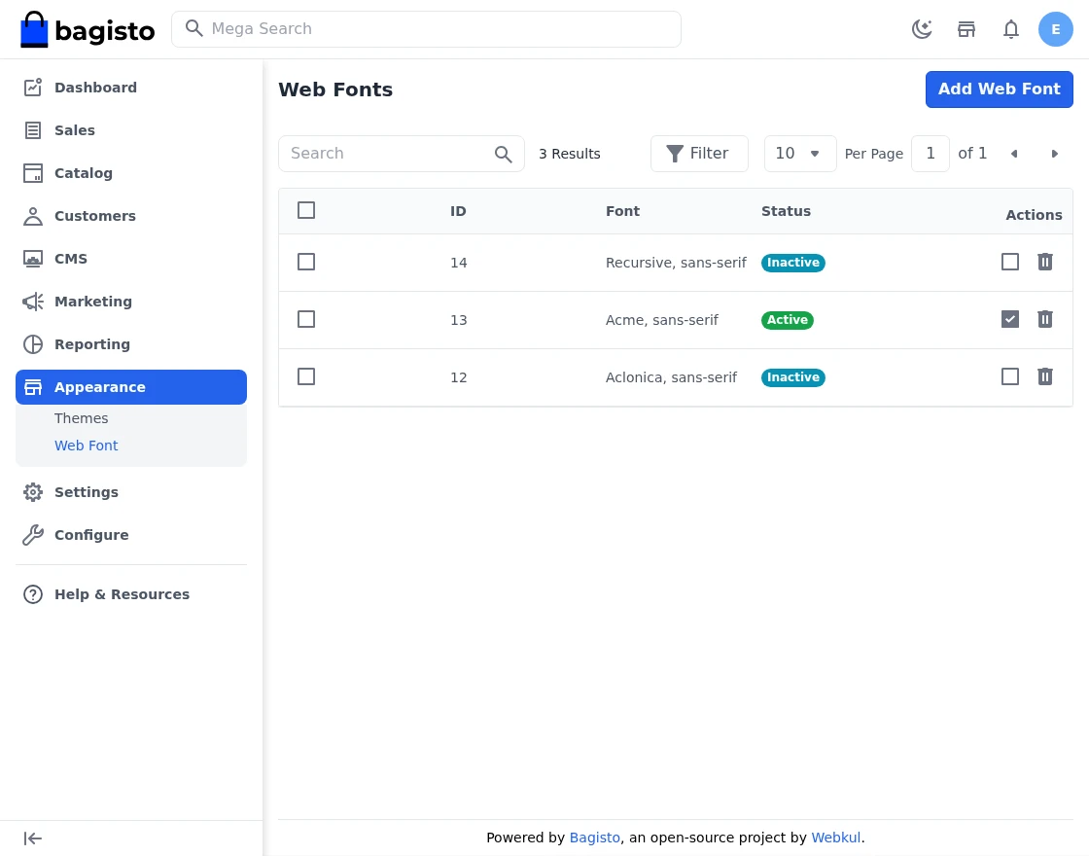The width and height of the screenshot is (1089, 856).
Task: Focus the Mega Search field
Action: pos(426,29)
